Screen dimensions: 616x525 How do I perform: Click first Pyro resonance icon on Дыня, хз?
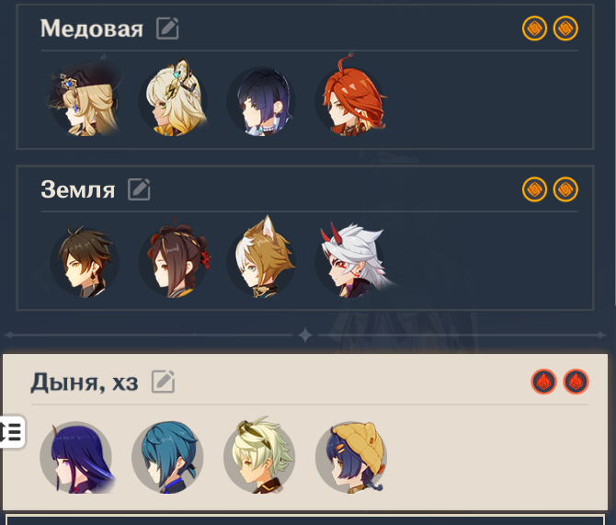(x=543, y=382)
